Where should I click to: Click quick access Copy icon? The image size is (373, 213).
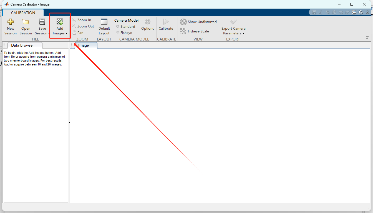(x=328, y=12)
